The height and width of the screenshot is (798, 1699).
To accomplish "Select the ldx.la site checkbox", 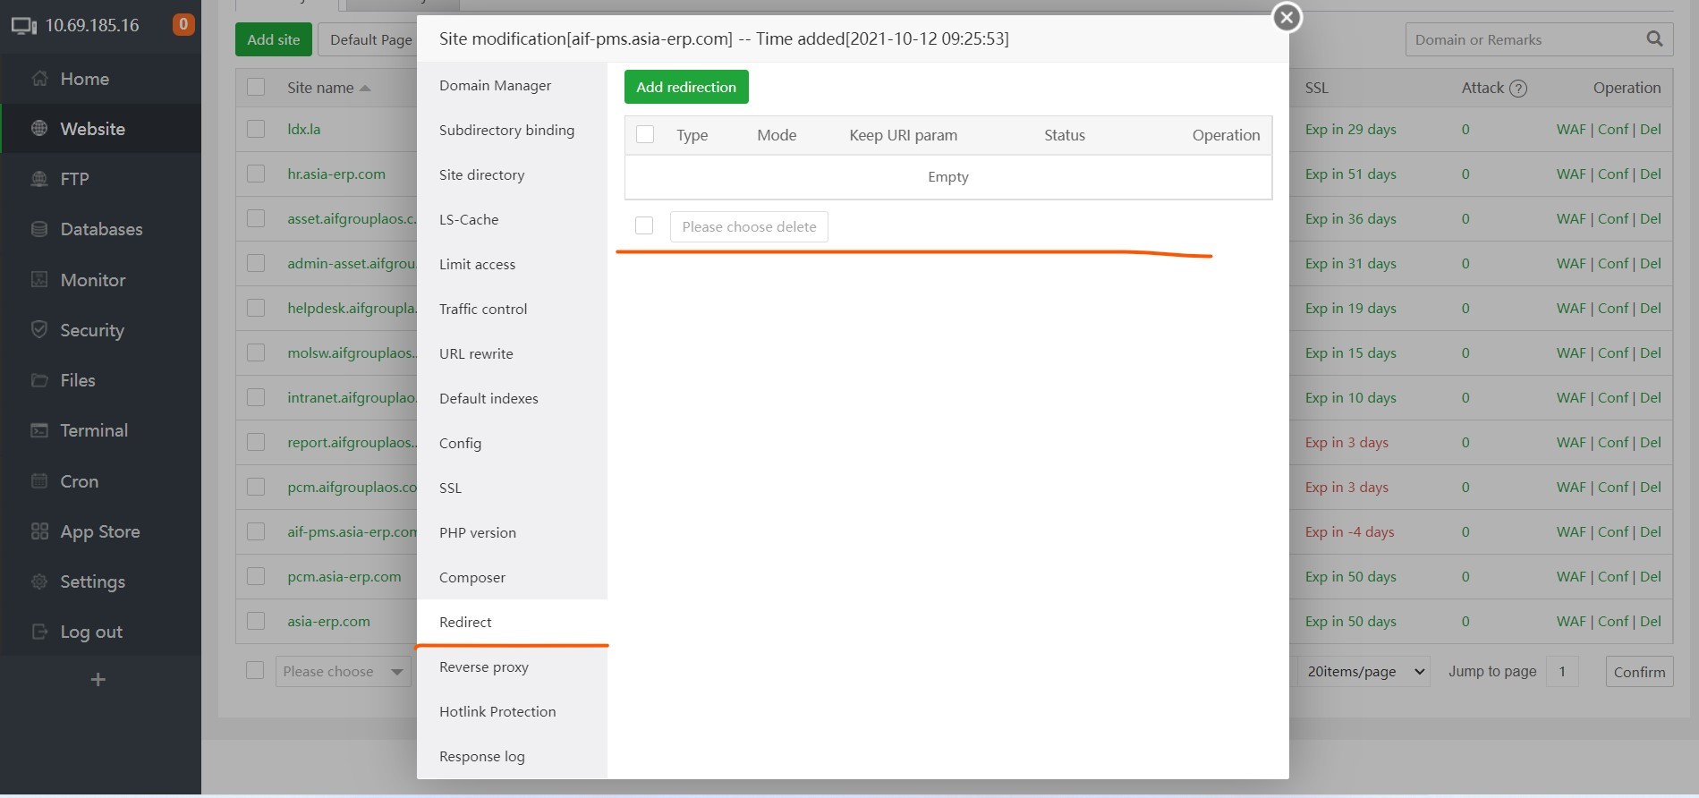I will click(256, 129).
